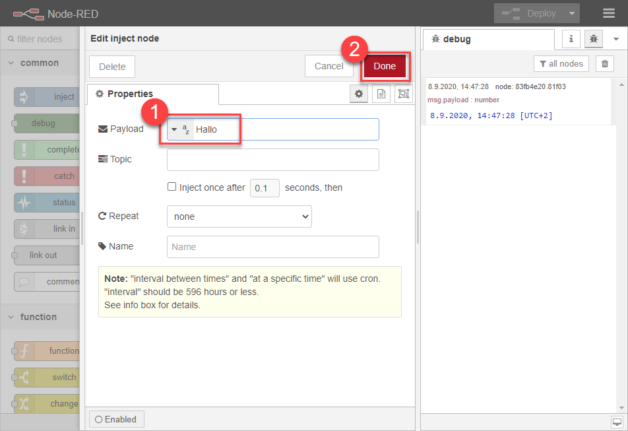Open the info sidebar tab icon
This screenshot has height=431, width=628.
click(x=571, y=40)
